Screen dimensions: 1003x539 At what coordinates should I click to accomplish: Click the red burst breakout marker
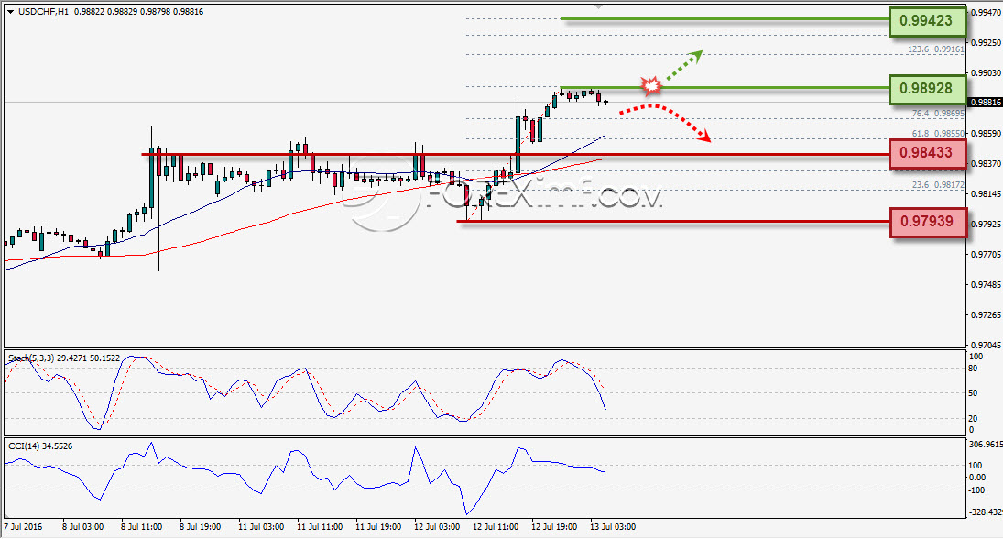coord(651,85)
